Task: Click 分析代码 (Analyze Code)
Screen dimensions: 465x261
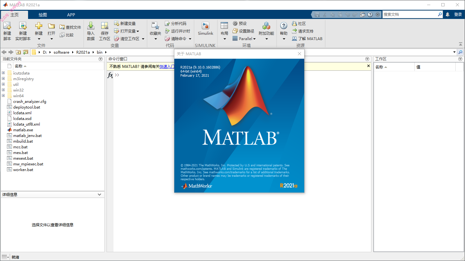Action: click(176, 23)
